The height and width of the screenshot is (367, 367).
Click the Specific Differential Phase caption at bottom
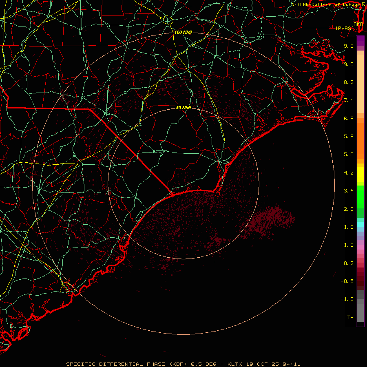(183, 364)
